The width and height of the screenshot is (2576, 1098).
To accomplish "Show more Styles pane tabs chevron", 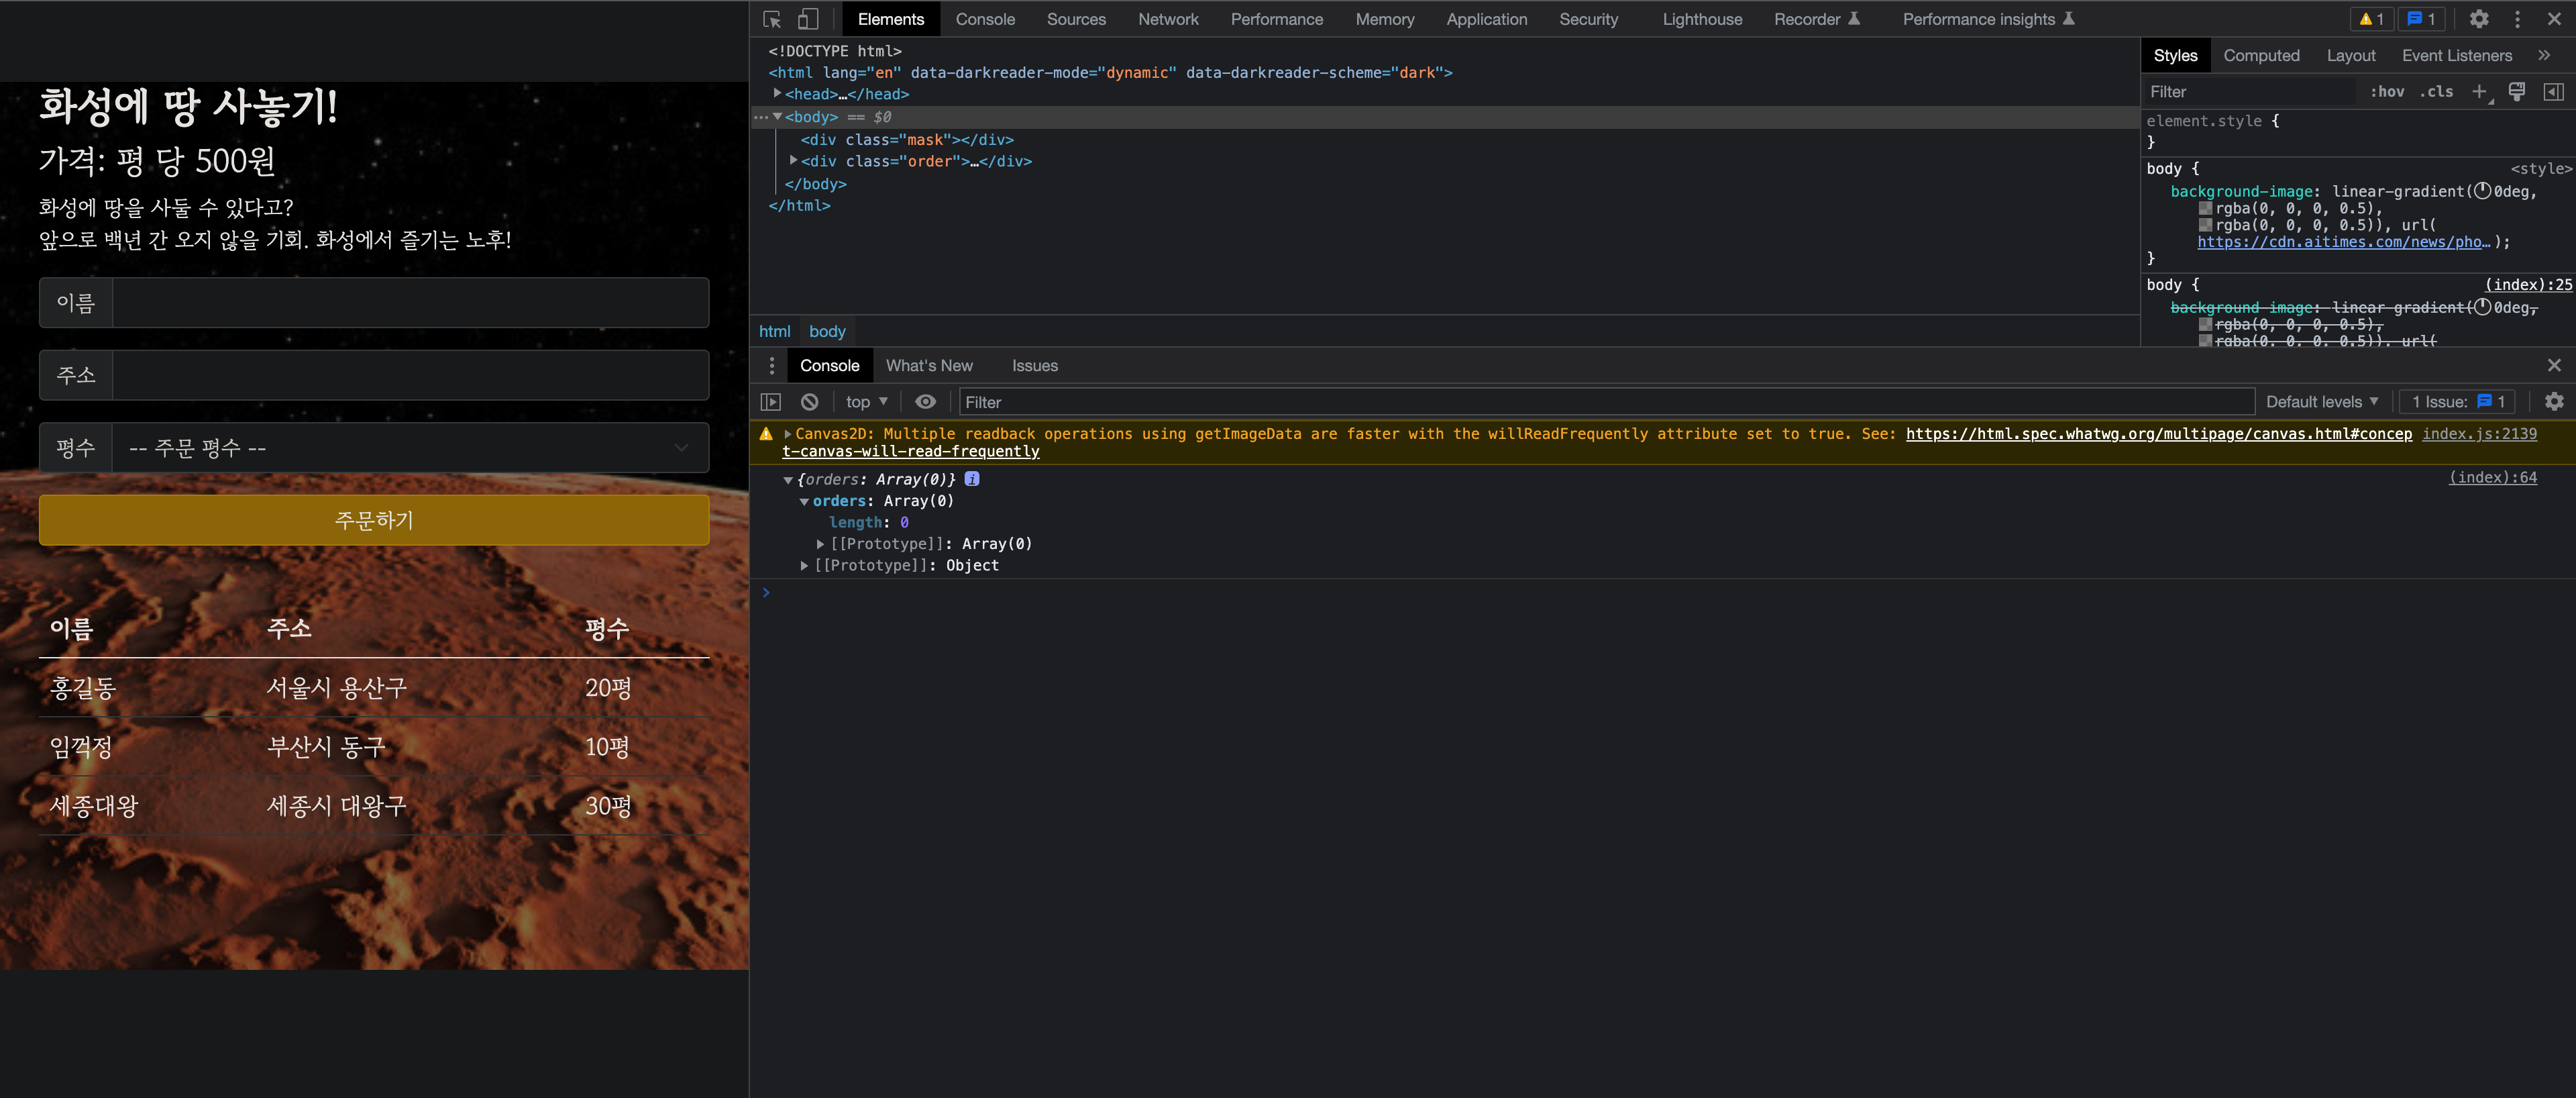I will (2544, 56).
